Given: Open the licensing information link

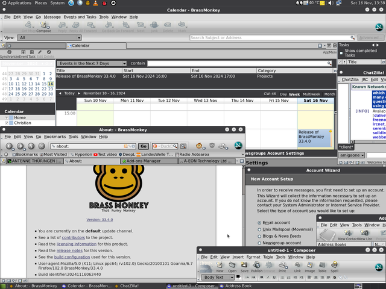Looking at the screenshot, I should (77, 244).
